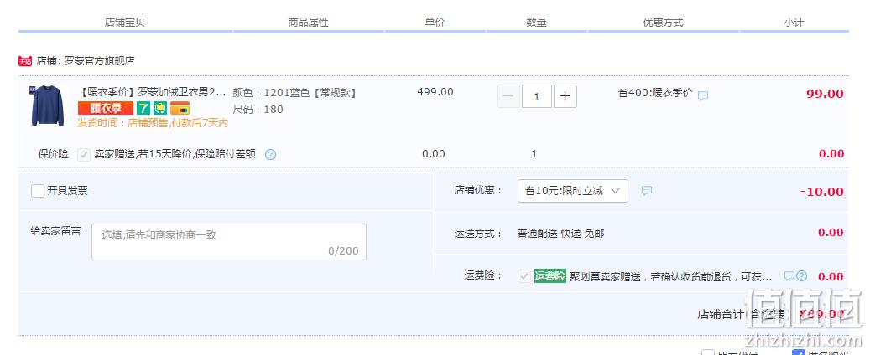Click the 数量 column header
The height and width of the screenshot is (355, 870).
tap(537, 23)
